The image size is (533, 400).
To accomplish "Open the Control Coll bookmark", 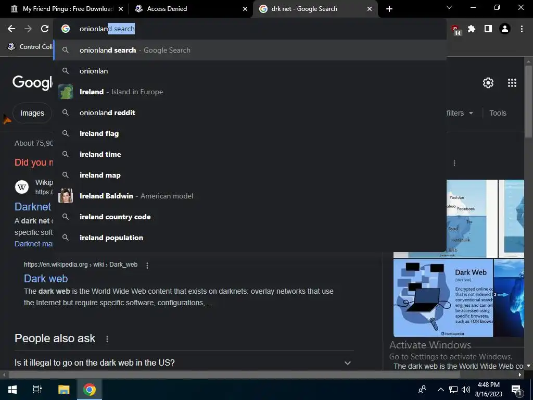I will [31, 46].
